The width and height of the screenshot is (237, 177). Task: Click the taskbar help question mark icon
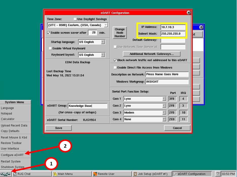point(217,174)
